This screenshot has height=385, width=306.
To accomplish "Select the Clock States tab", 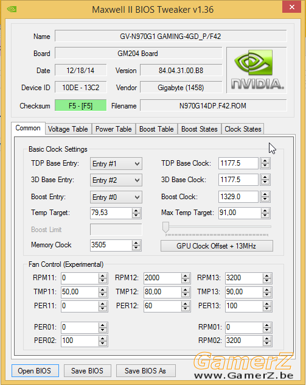I will (243, 129).
